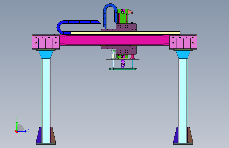229x148 pixels.
Task: Click the red origin point of the triad
Action: [x=16, y=131]
